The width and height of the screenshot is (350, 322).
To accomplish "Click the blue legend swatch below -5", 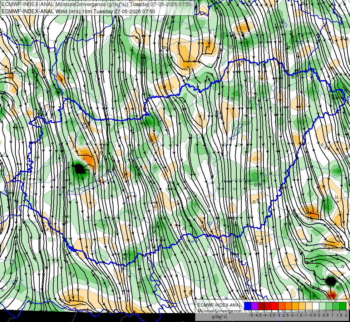I will coord(248,306).
